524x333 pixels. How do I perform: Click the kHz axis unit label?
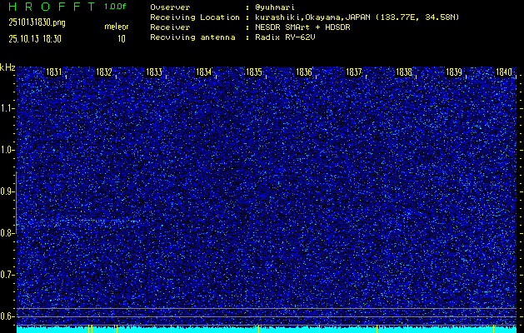point(7,67)
